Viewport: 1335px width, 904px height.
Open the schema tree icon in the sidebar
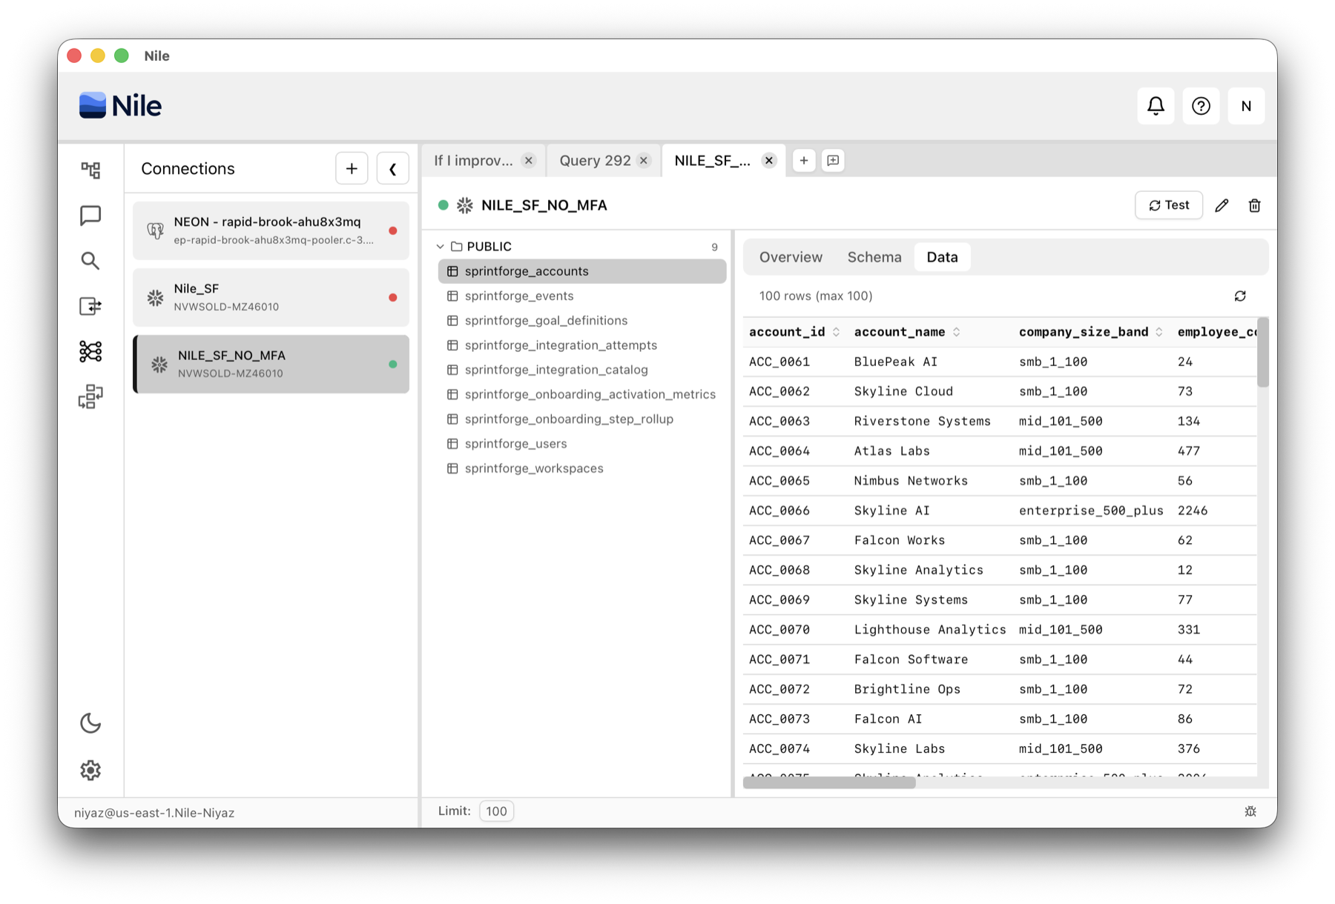[x=90, y=170]
